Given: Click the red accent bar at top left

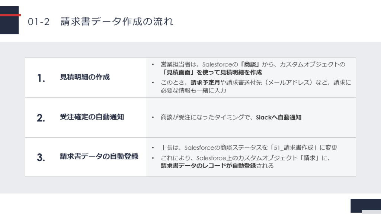Looking at the screenshot, I should coord(10,15).
